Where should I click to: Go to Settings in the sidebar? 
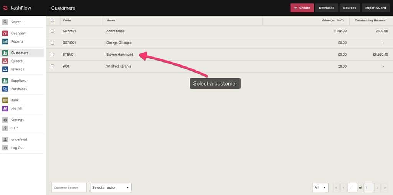(x=17, y=120)
